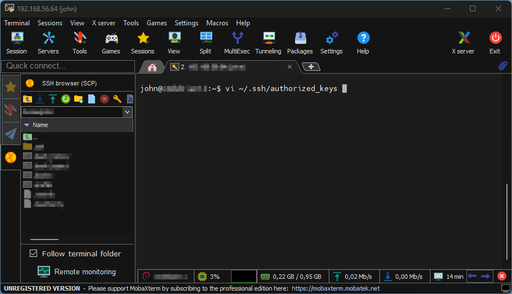Screen dimensions: 512x294
Task: Open the Sessions menu
Action: point(50,23)
